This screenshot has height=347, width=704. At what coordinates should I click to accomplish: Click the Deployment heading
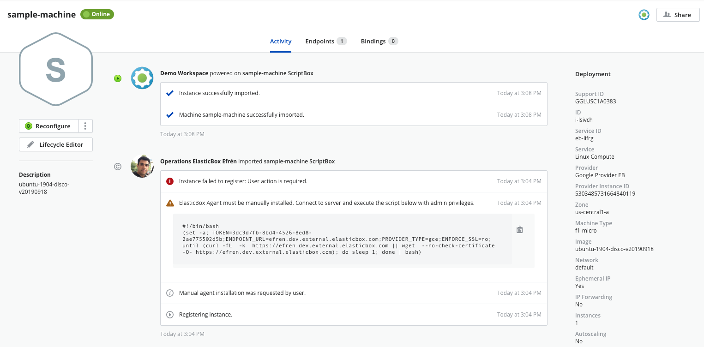click(593, 74)
